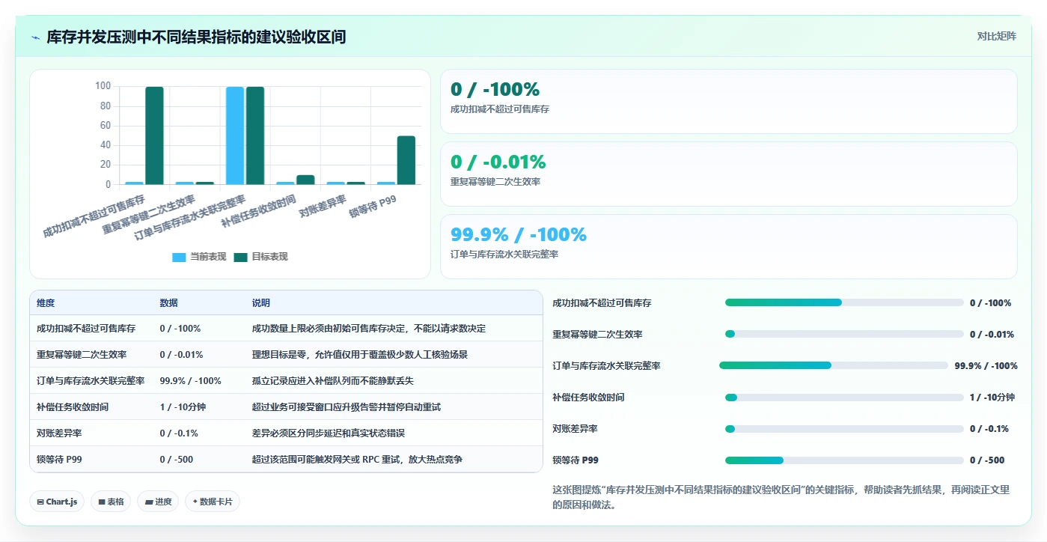The image size is (1047, 542).
Task: Click the tall 目标表现 bar for 成功扣减不超过可售库存
Action: (154, 135)
